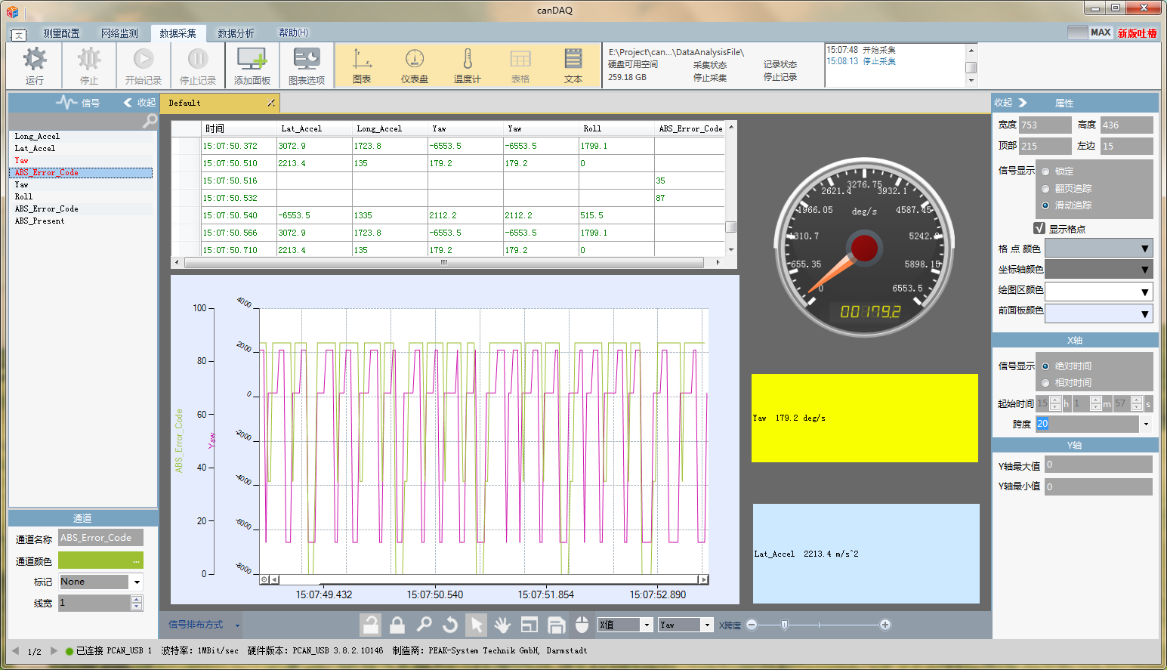Open the Yaw signal dropdown in toolbar
Screen dimensions: 1167x670
(x=707, y=625)
